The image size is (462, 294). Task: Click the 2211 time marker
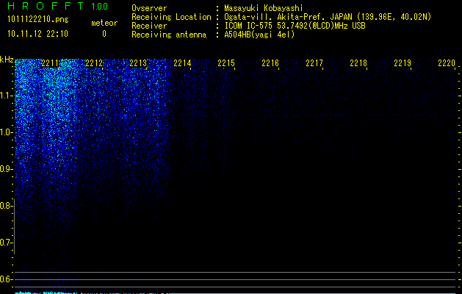click(x=50, y=63)
